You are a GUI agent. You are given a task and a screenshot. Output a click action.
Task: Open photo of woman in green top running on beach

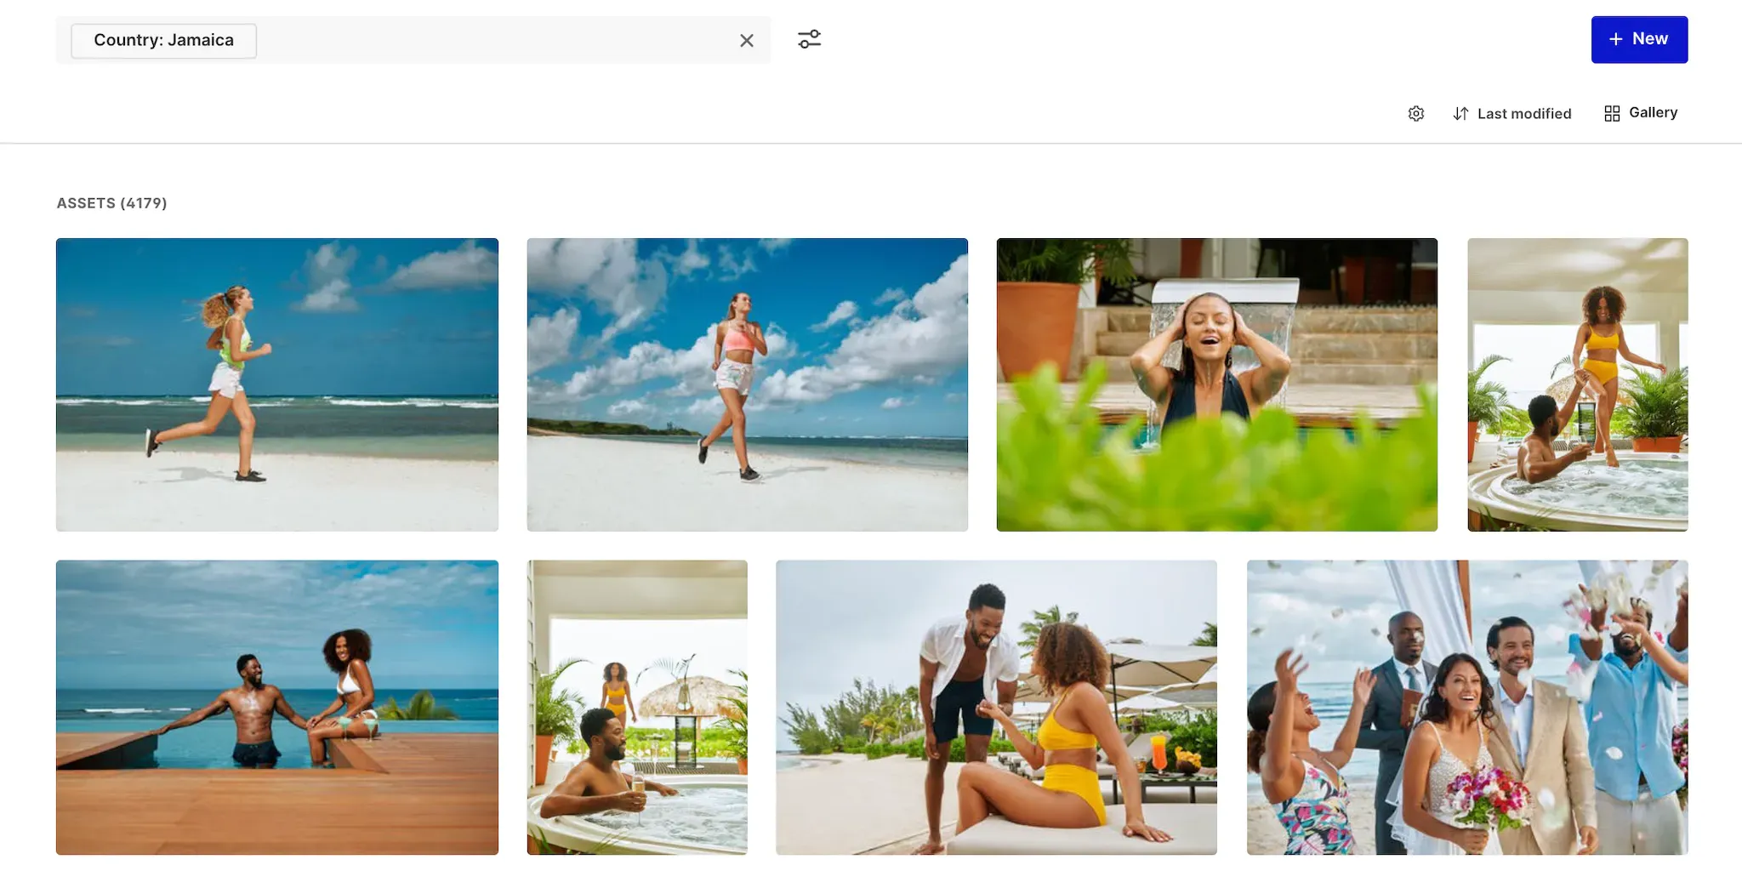(277, 384)
